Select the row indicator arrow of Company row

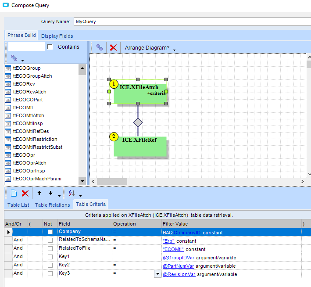click(x=8, y=232)
